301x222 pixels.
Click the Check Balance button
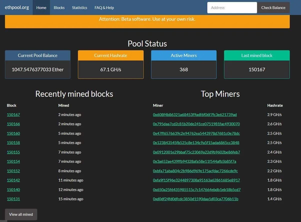273,7
